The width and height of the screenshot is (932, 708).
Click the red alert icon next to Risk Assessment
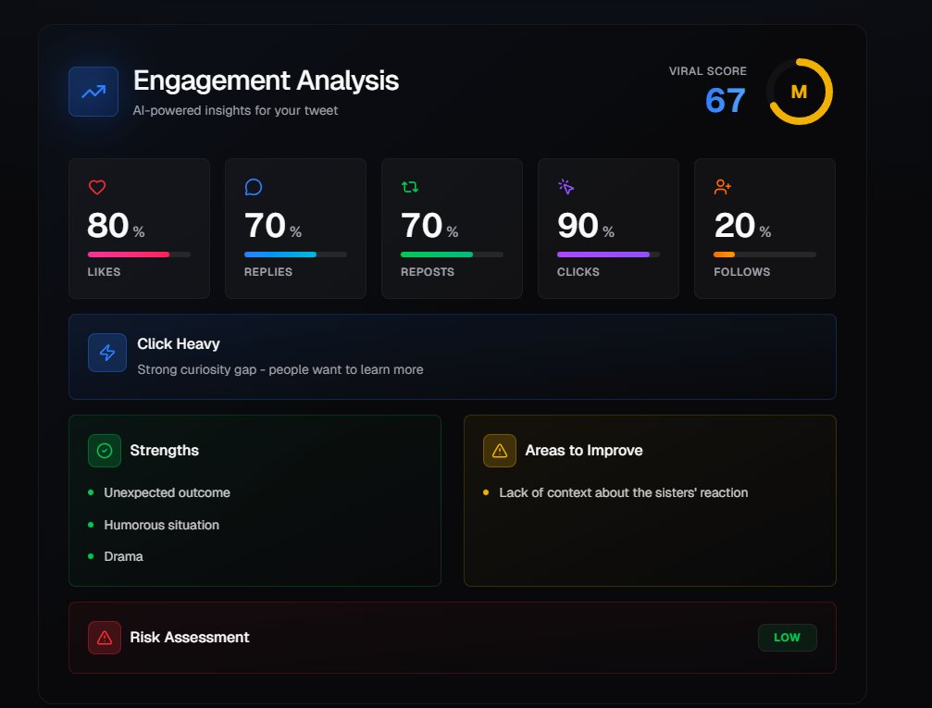click(x=104, y=637)
